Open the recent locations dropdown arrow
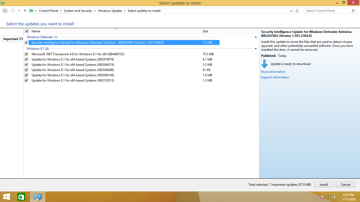Image resolution: width=360 pixels, height=202 pixels. [19, 11]
